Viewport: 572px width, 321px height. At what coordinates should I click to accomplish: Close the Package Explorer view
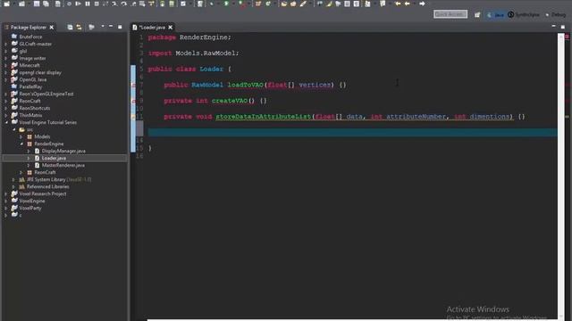click(x=52, y=28)
